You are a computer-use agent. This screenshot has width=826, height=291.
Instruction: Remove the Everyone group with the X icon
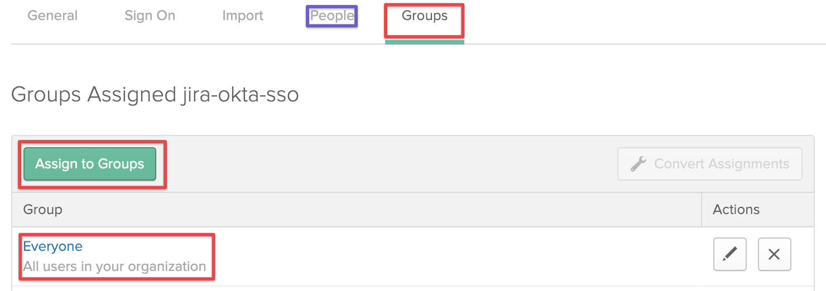tap(774, 254)
